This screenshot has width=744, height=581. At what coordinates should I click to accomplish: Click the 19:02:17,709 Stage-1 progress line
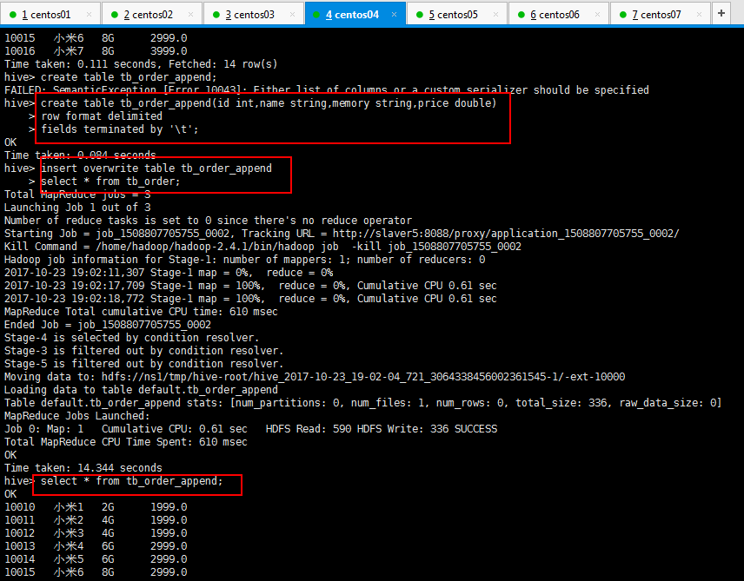(250, 286)
